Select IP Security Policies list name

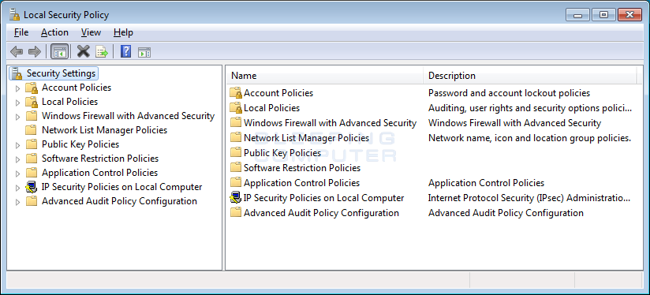point(323,198)
